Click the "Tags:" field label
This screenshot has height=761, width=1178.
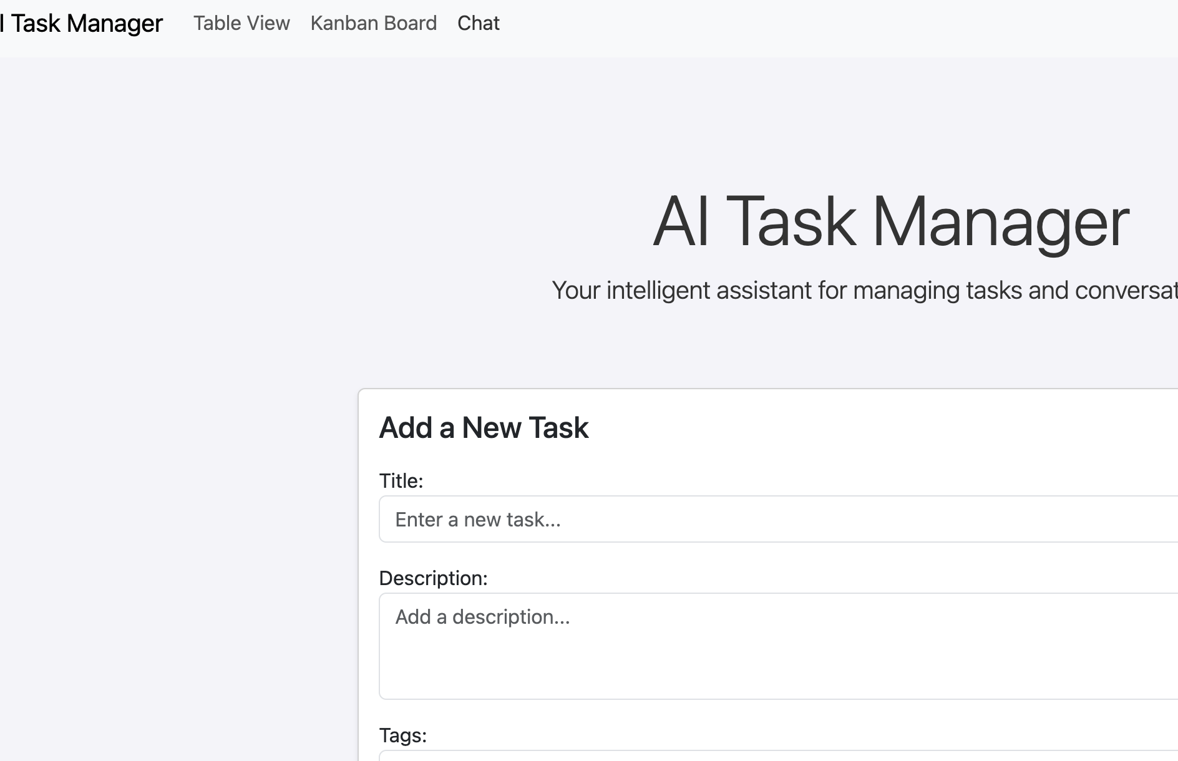(402, 735)
